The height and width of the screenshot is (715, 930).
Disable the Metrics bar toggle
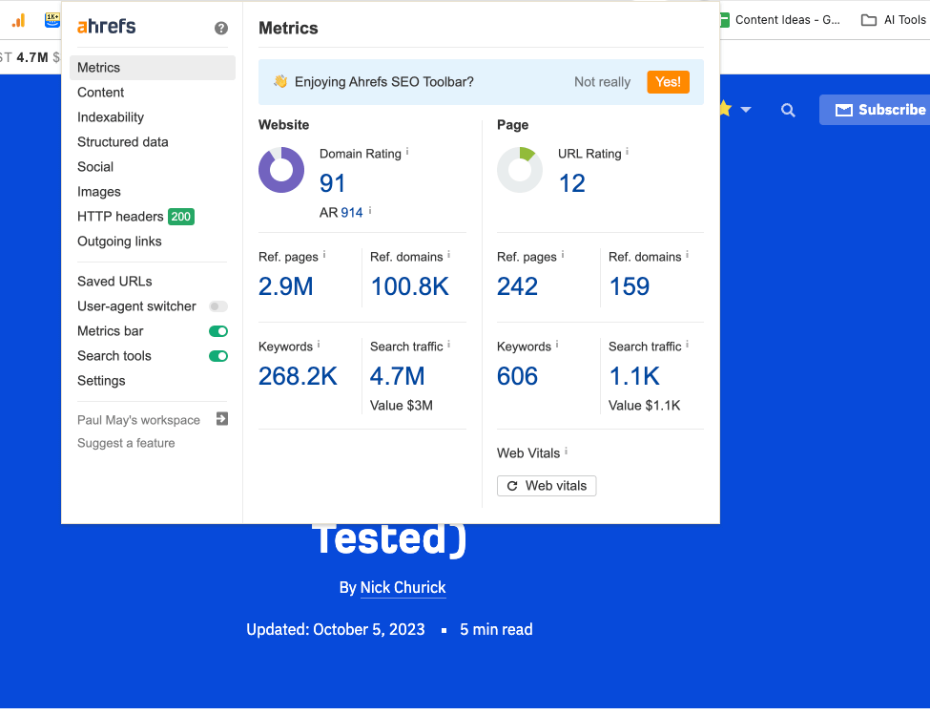220,330
